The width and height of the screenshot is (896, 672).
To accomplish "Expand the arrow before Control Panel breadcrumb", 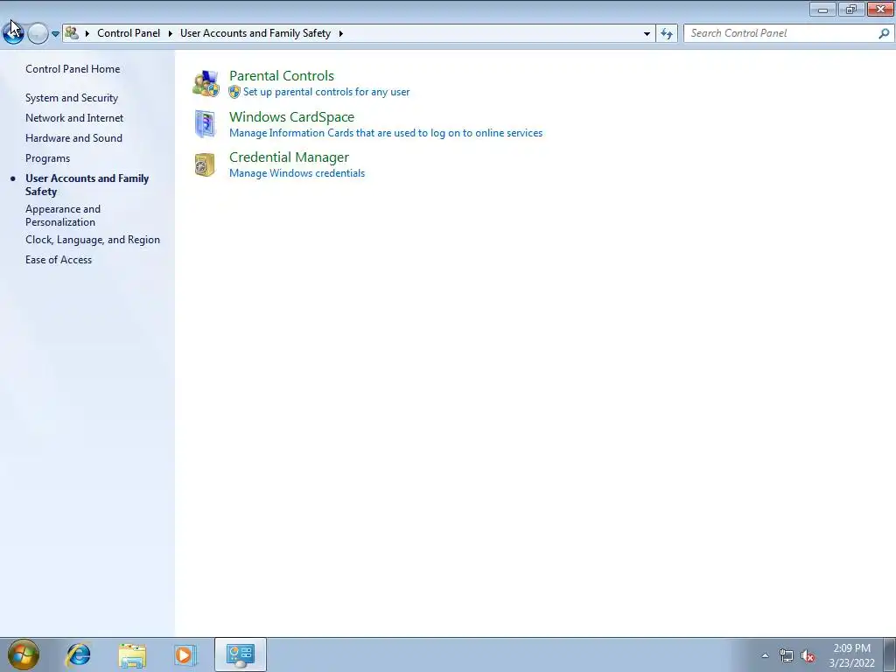I will tap(87, 34).
